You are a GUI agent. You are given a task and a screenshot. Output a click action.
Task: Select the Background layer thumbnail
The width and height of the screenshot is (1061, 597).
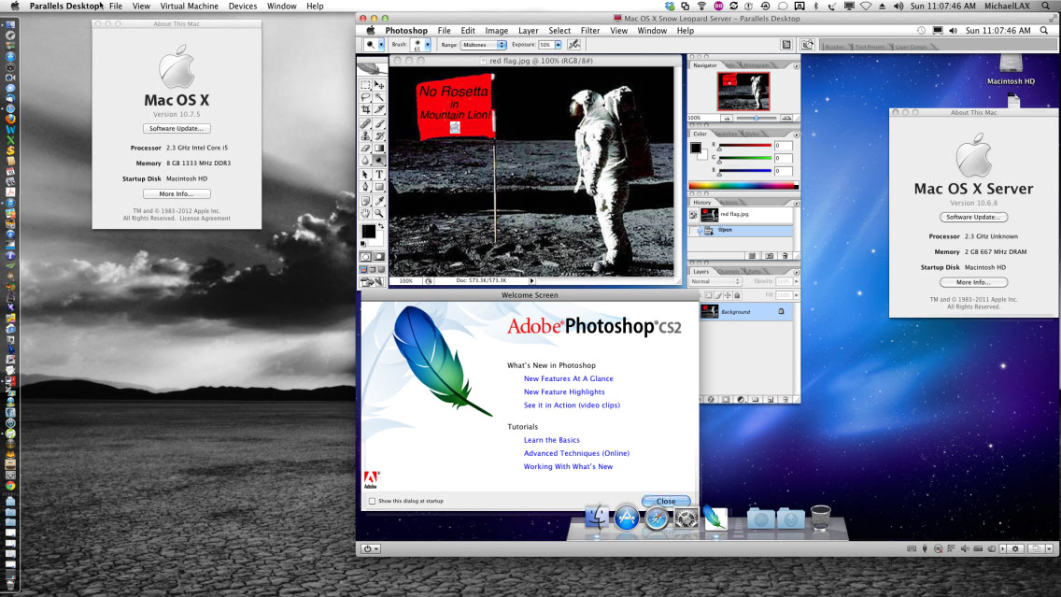click(x=709, y=311)
